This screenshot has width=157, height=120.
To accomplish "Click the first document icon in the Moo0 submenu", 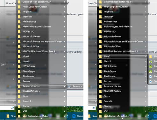I will pyautogui.click(x=150, y=76).
